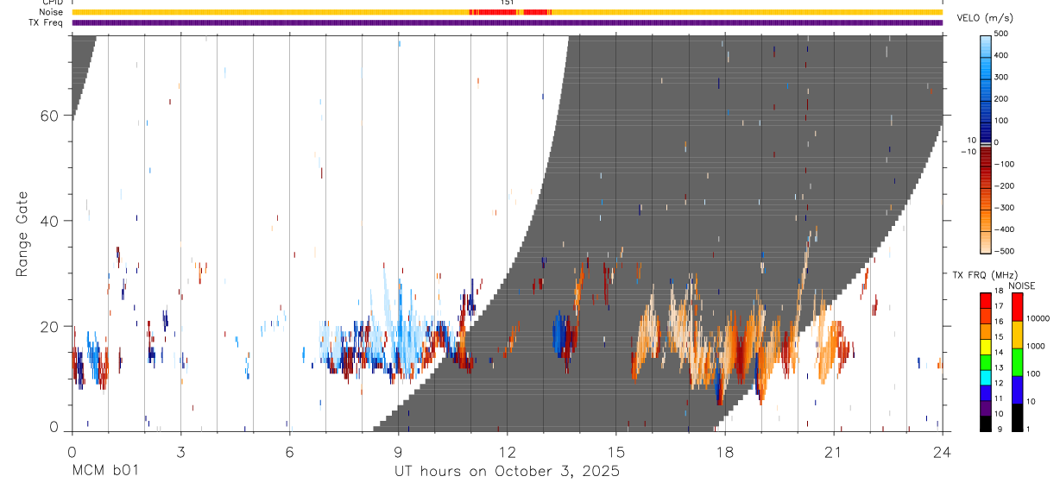Click the 1 noise level label
Viewport: 1060px width, 489px height.
point(1030,429)
